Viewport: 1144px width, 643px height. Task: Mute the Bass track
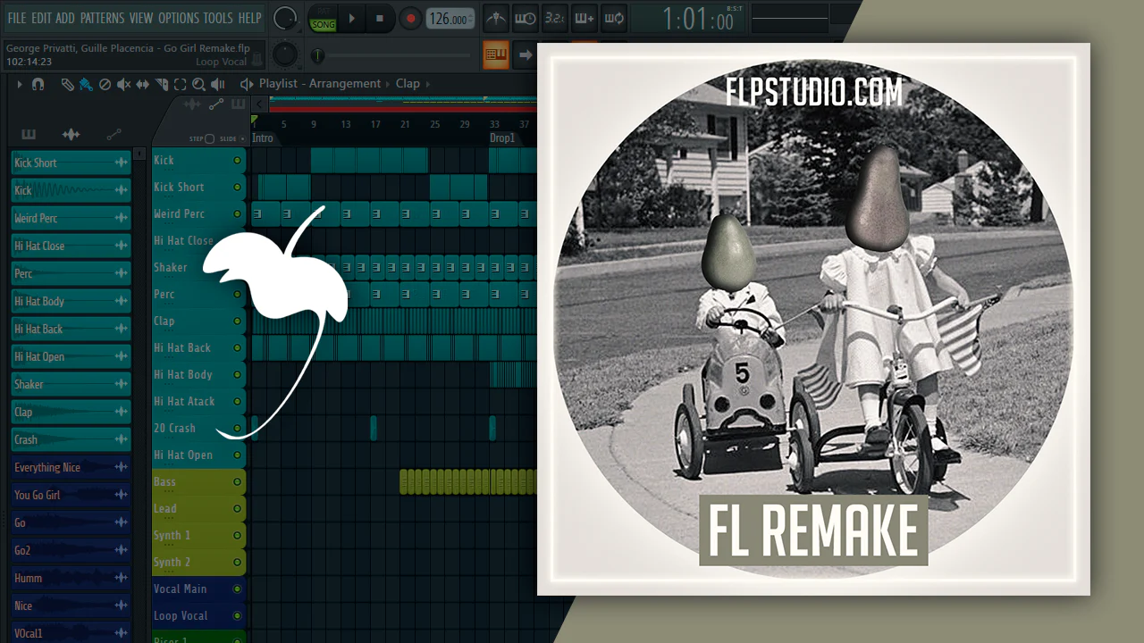pyautogui.click(x=237, y=482)
